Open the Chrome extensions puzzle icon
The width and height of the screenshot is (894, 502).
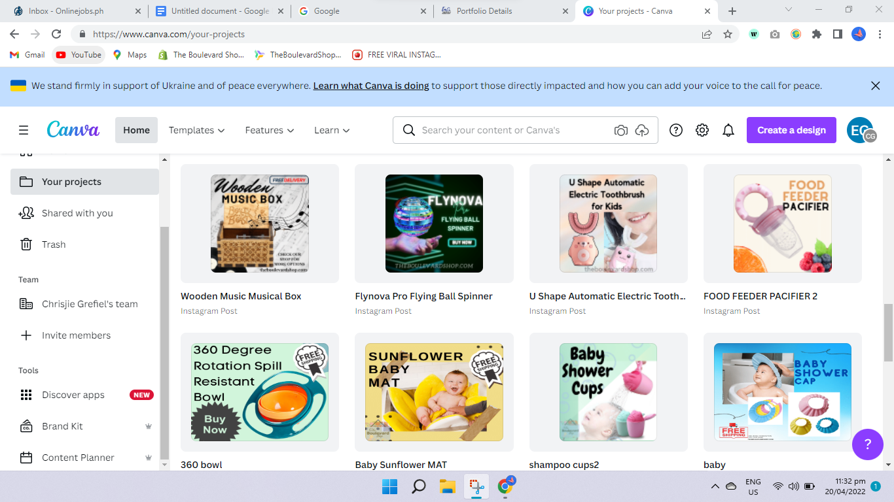817,34
